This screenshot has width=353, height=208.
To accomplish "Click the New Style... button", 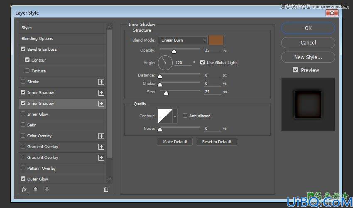I will (308, 57).
